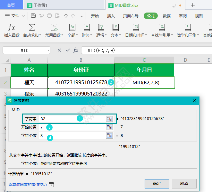212x192 pixels.
Task: Click range selector icon for 字符个数 field
Action: point(109,136)
